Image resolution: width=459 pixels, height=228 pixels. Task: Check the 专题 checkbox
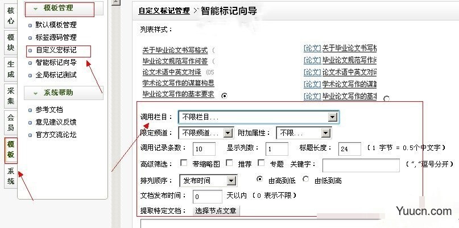coord(260,163)
